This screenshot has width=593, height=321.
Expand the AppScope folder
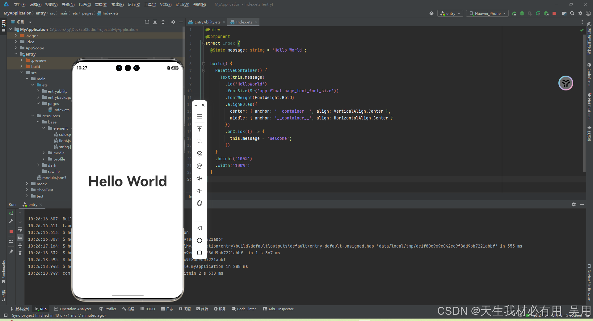click(x=16, y=48)
